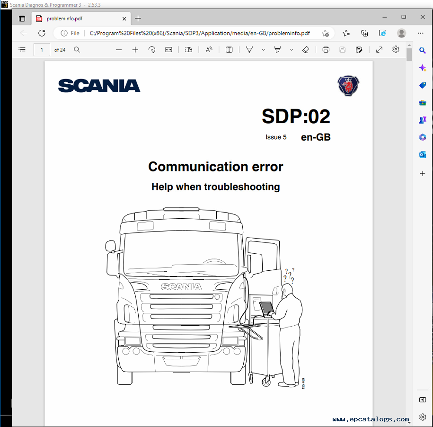Viewport: 433px width, 427px height.
Task: Enter PDF full screen mode
Action: [x=380, y=50]
